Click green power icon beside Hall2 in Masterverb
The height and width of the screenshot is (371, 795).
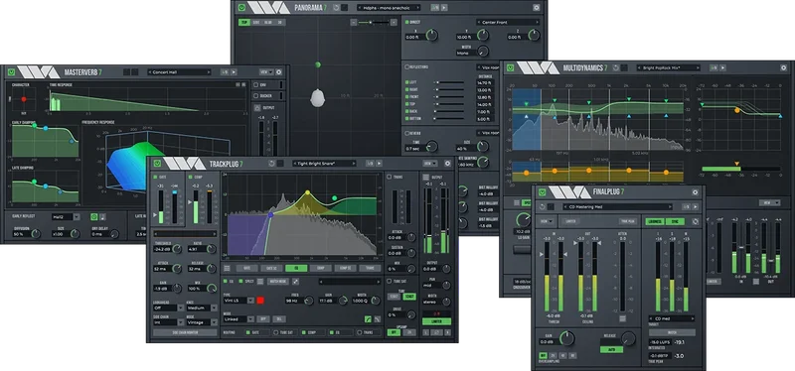tap(93, 216)
